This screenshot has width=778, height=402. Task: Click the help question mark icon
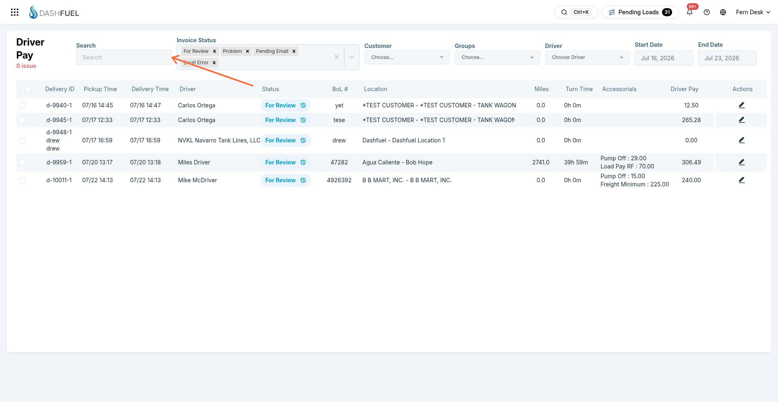coord(707,12)
